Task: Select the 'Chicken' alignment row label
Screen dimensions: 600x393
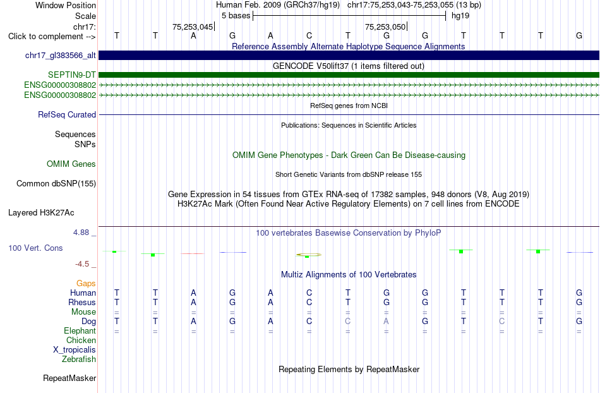Action: pyautogui.click(x=81, y=340)
